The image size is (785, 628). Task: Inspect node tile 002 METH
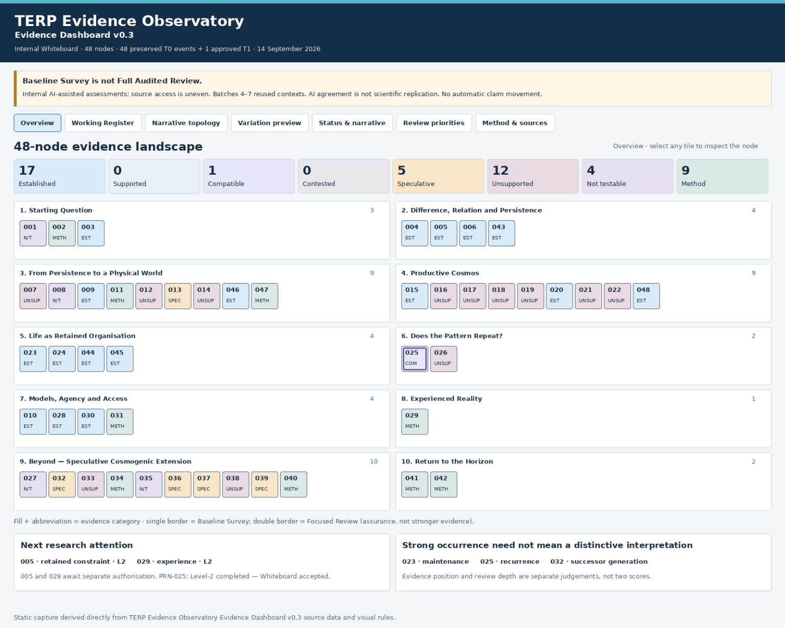point(62,233)
